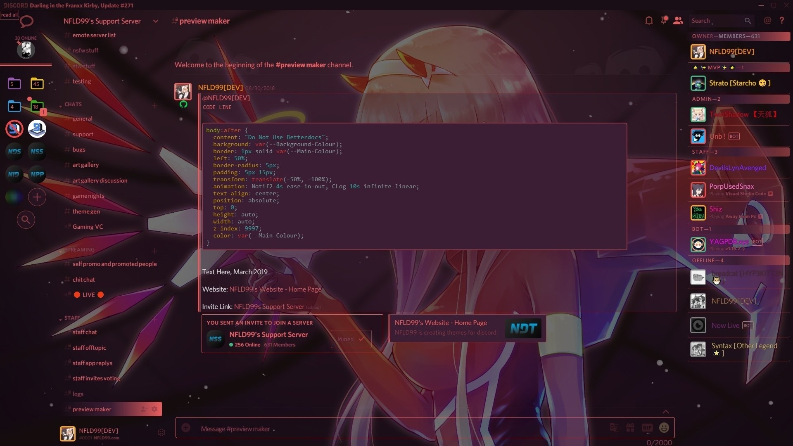The image size is (793, 446).
Task: Add a server with the plus button
Action: point(37,197)
